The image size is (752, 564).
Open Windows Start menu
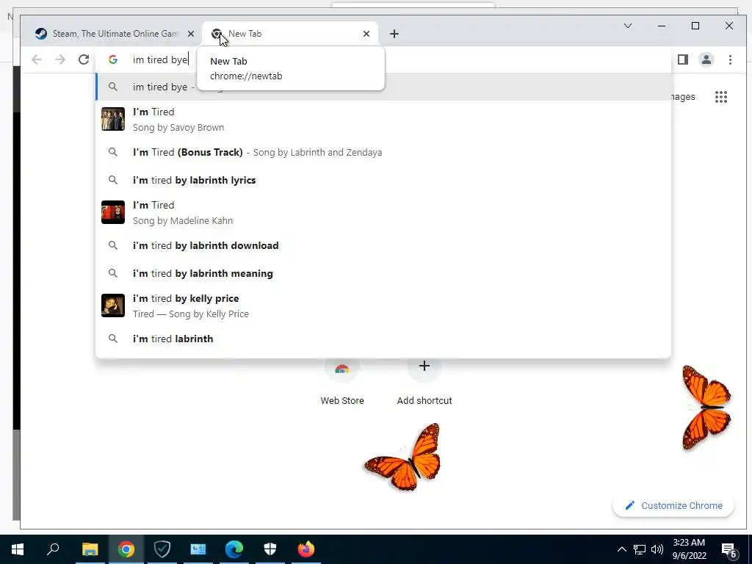(x=18, y=549)
